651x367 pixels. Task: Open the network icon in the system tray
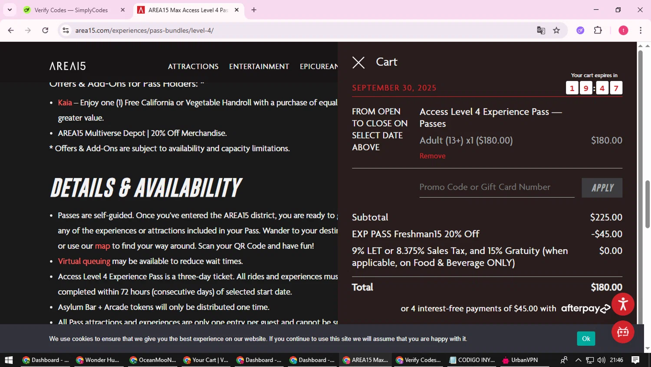pyautogui.click(x=590, y=360)
